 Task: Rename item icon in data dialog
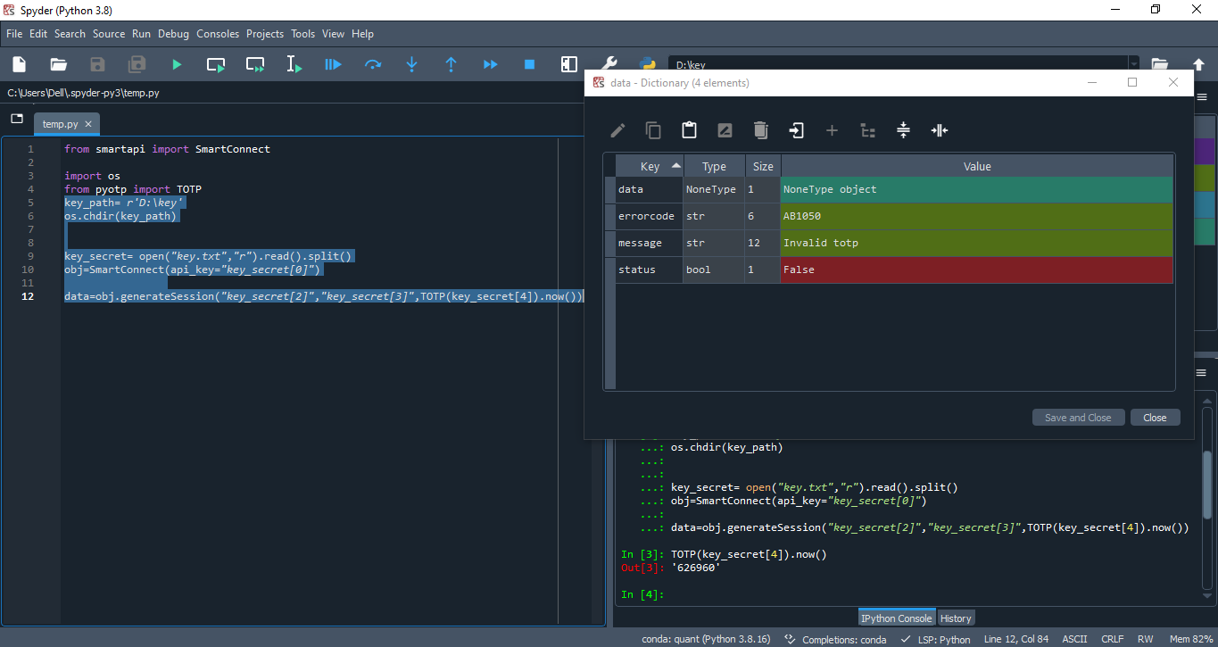pos(725,130)
